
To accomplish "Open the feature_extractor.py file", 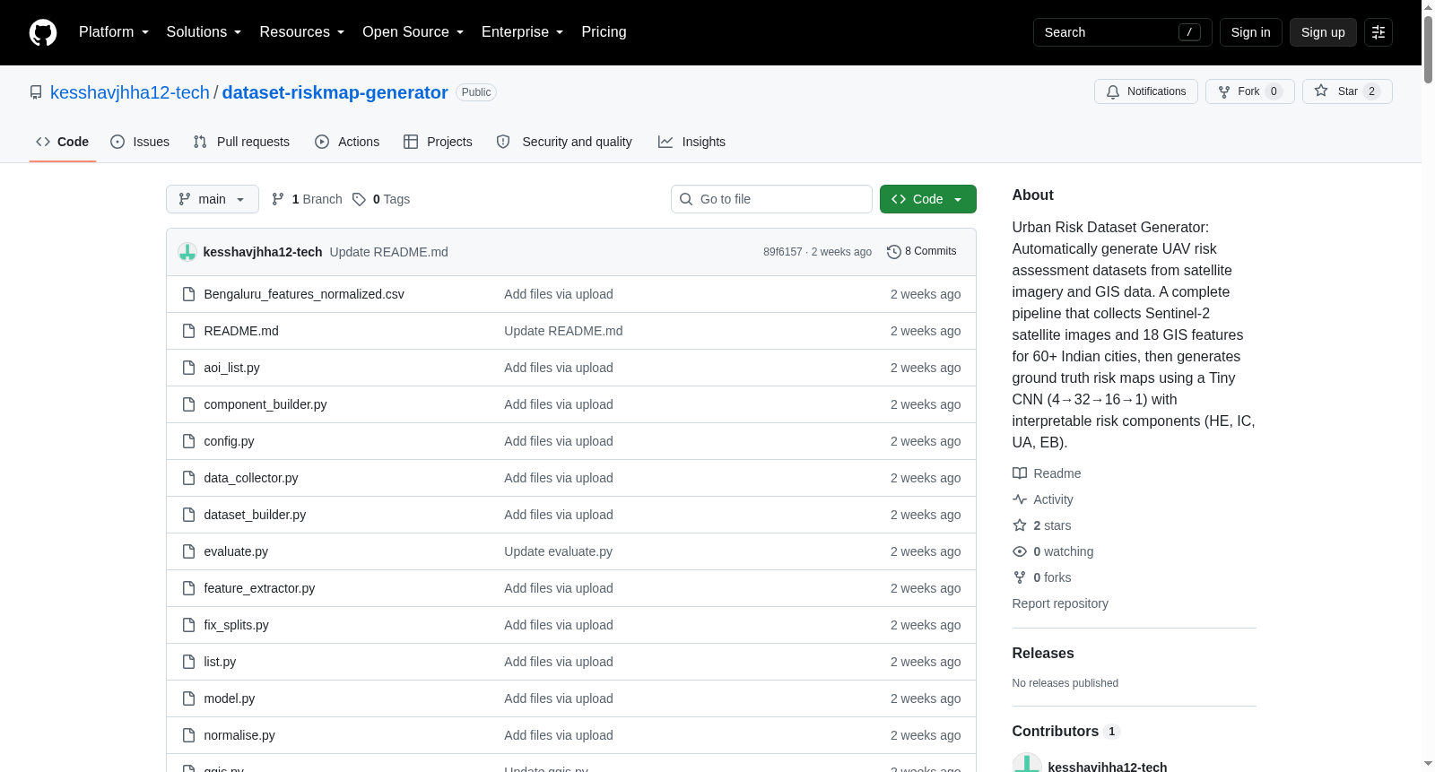I will tap(259, 588).
